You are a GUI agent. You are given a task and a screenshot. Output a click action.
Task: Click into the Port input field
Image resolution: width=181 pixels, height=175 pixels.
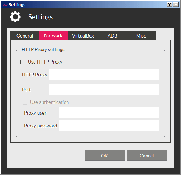coord(104,90)
